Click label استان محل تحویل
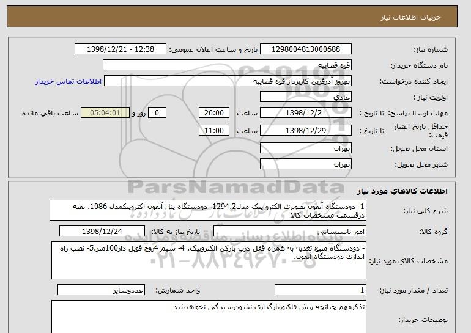 pyautogui.click(x=419, y=148)
